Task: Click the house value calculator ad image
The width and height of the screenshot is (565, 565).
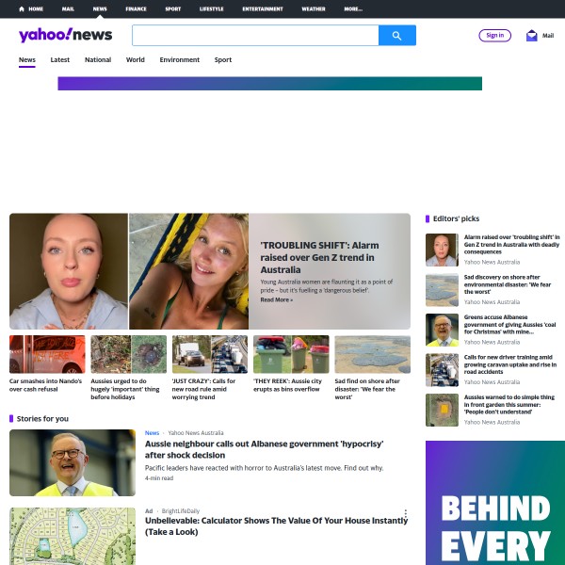Action: (73, 536)
